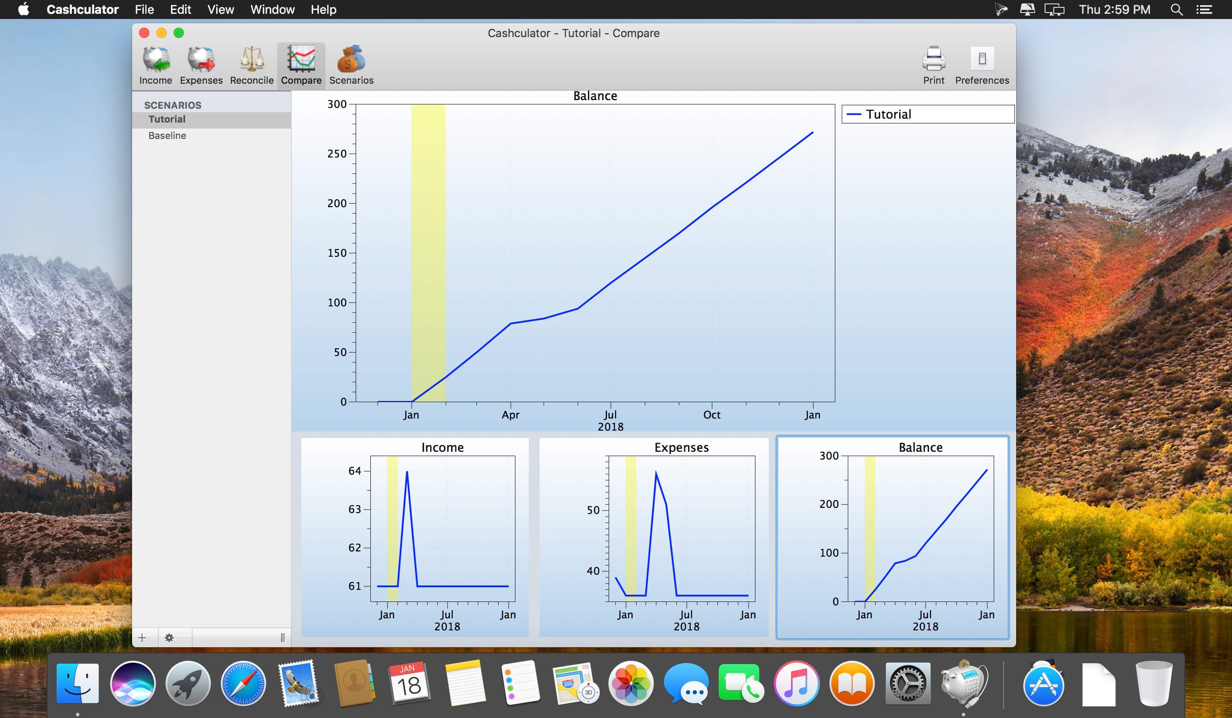Launch Maps from the Dock
The image size is (1232, 718).
(x=575, y=683)
